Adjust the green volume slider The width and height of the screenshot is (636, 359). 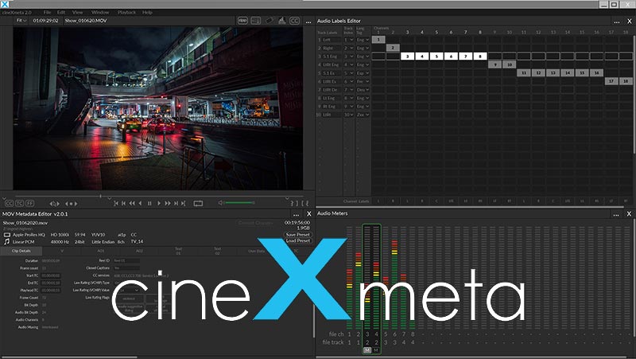[x=240, y=203]
